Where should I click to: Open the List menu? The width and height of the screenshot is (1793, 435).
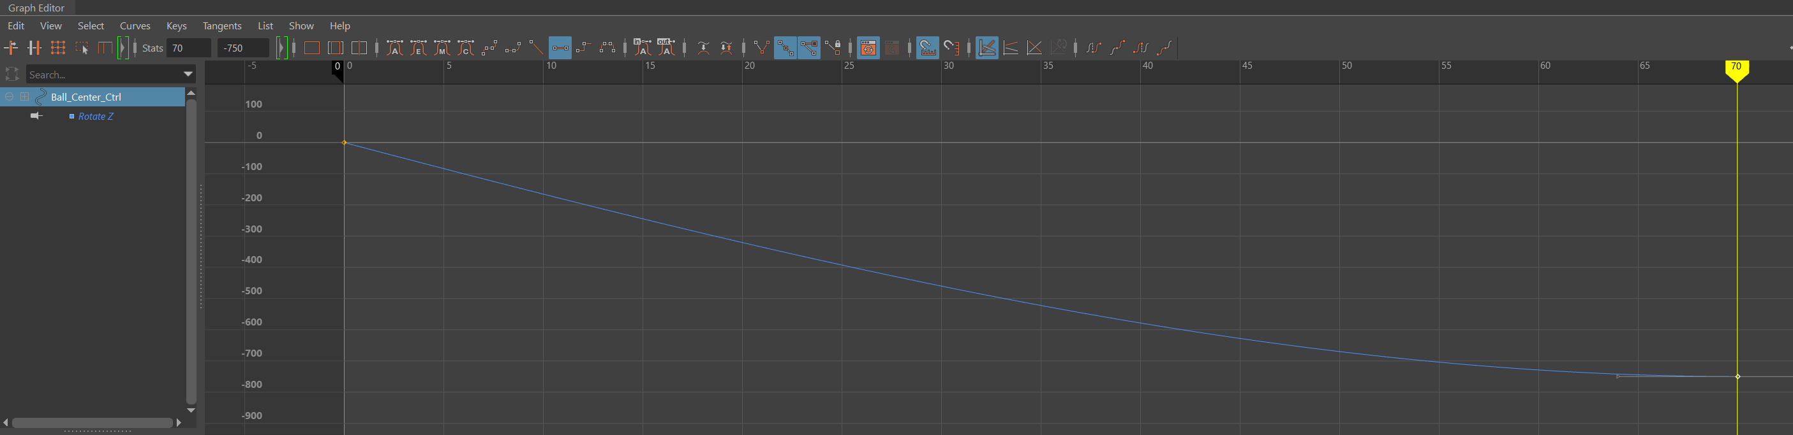point(265,25)
